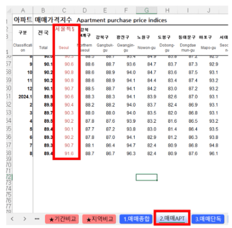Select row 72 header
The image size is (232, 228).
click(x=9, y=177)
